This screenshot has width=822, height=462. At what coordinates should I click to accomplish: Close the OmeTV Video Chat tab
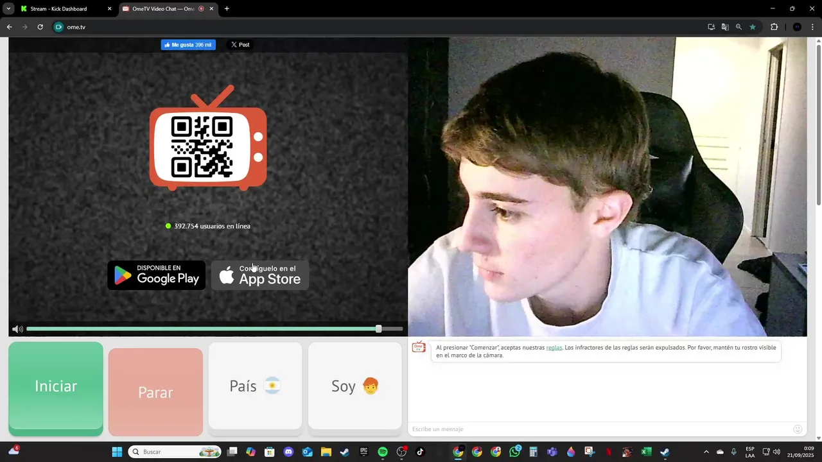pyautogui.click(x=211, y=9)
